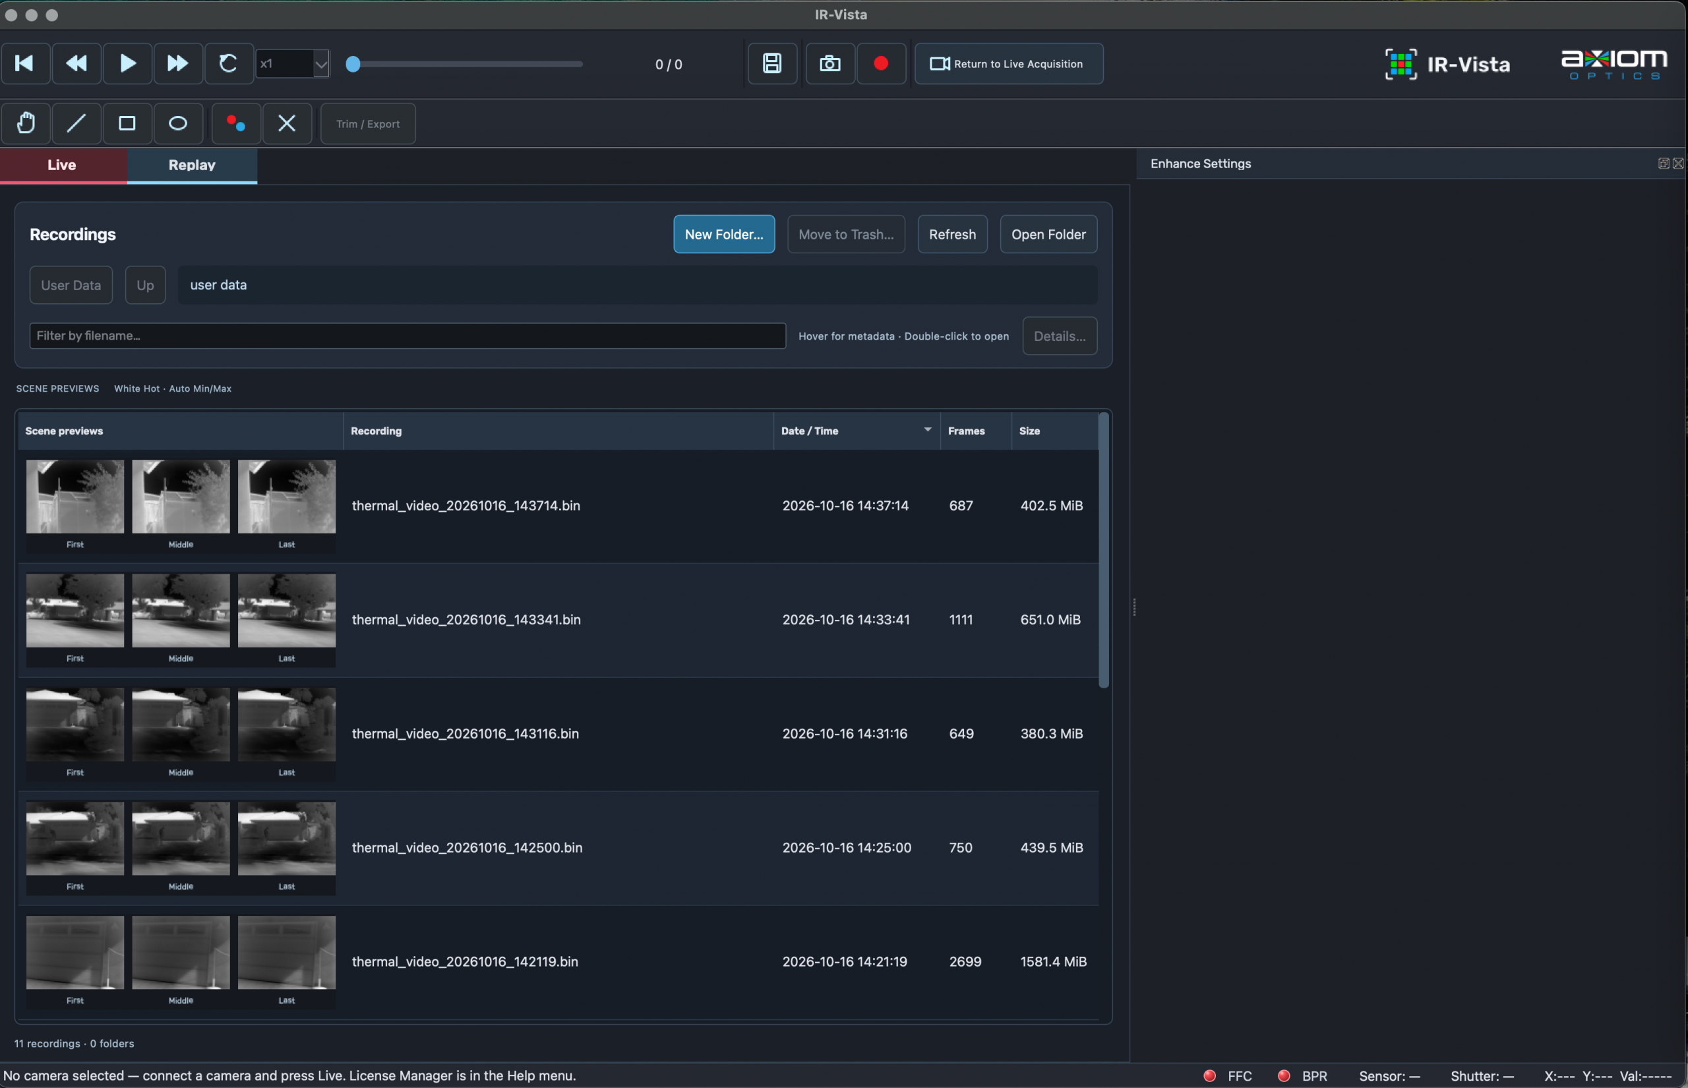Click Return to Live Acquisition

pyautogui.click(x=1009, y=63)
